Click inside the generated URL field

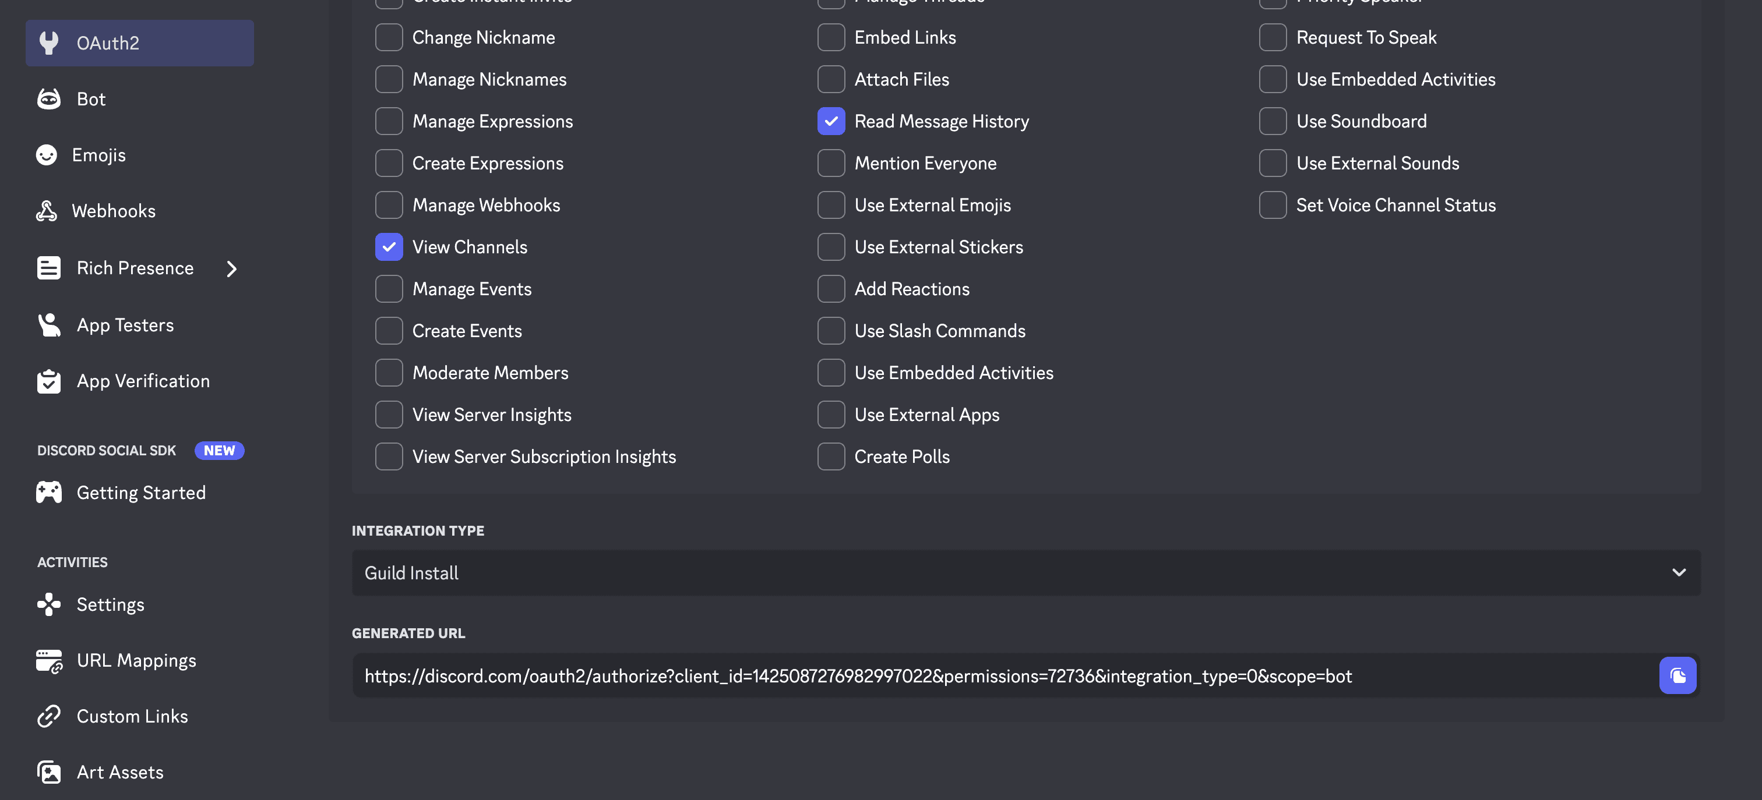pos(957,675)
